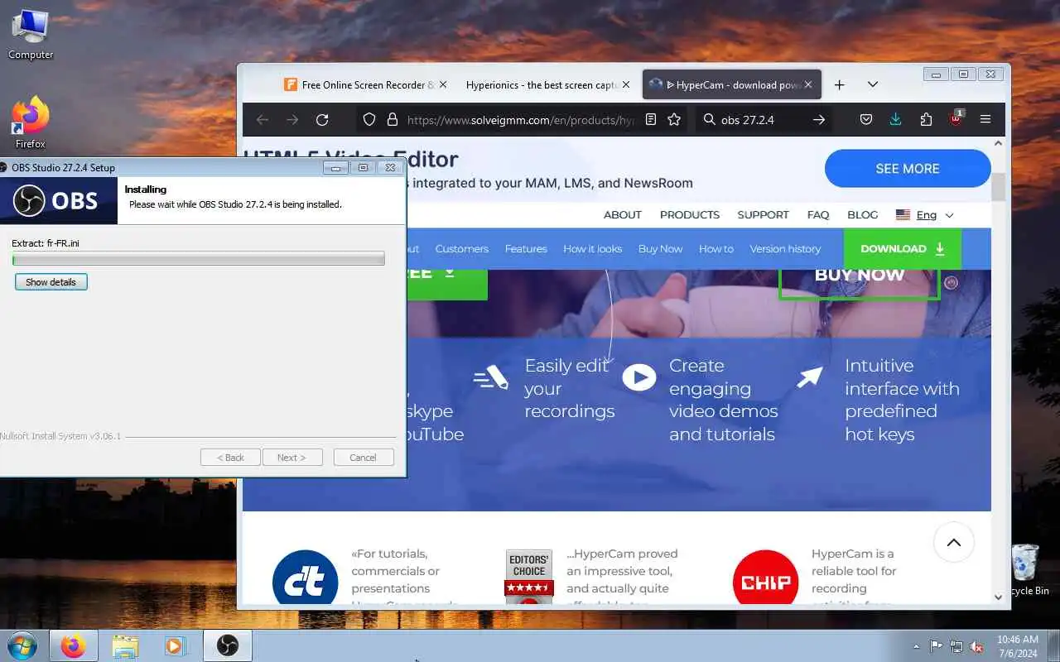Open the PRODUCTS menu item
The width and height of the screenshot is (1060, 662).
click(689, 214)
